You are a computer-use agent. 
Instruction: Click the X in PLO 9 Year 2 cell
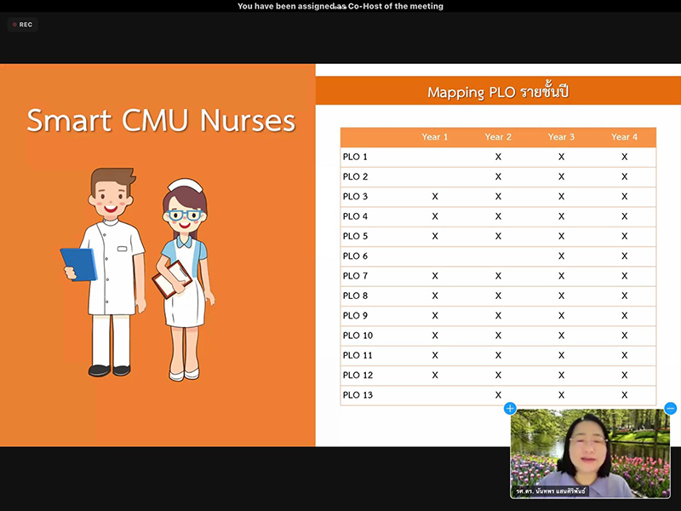click(498, 315)
